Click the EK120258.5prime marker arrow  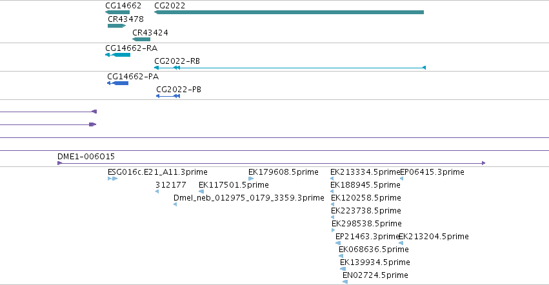coord(333,204)
